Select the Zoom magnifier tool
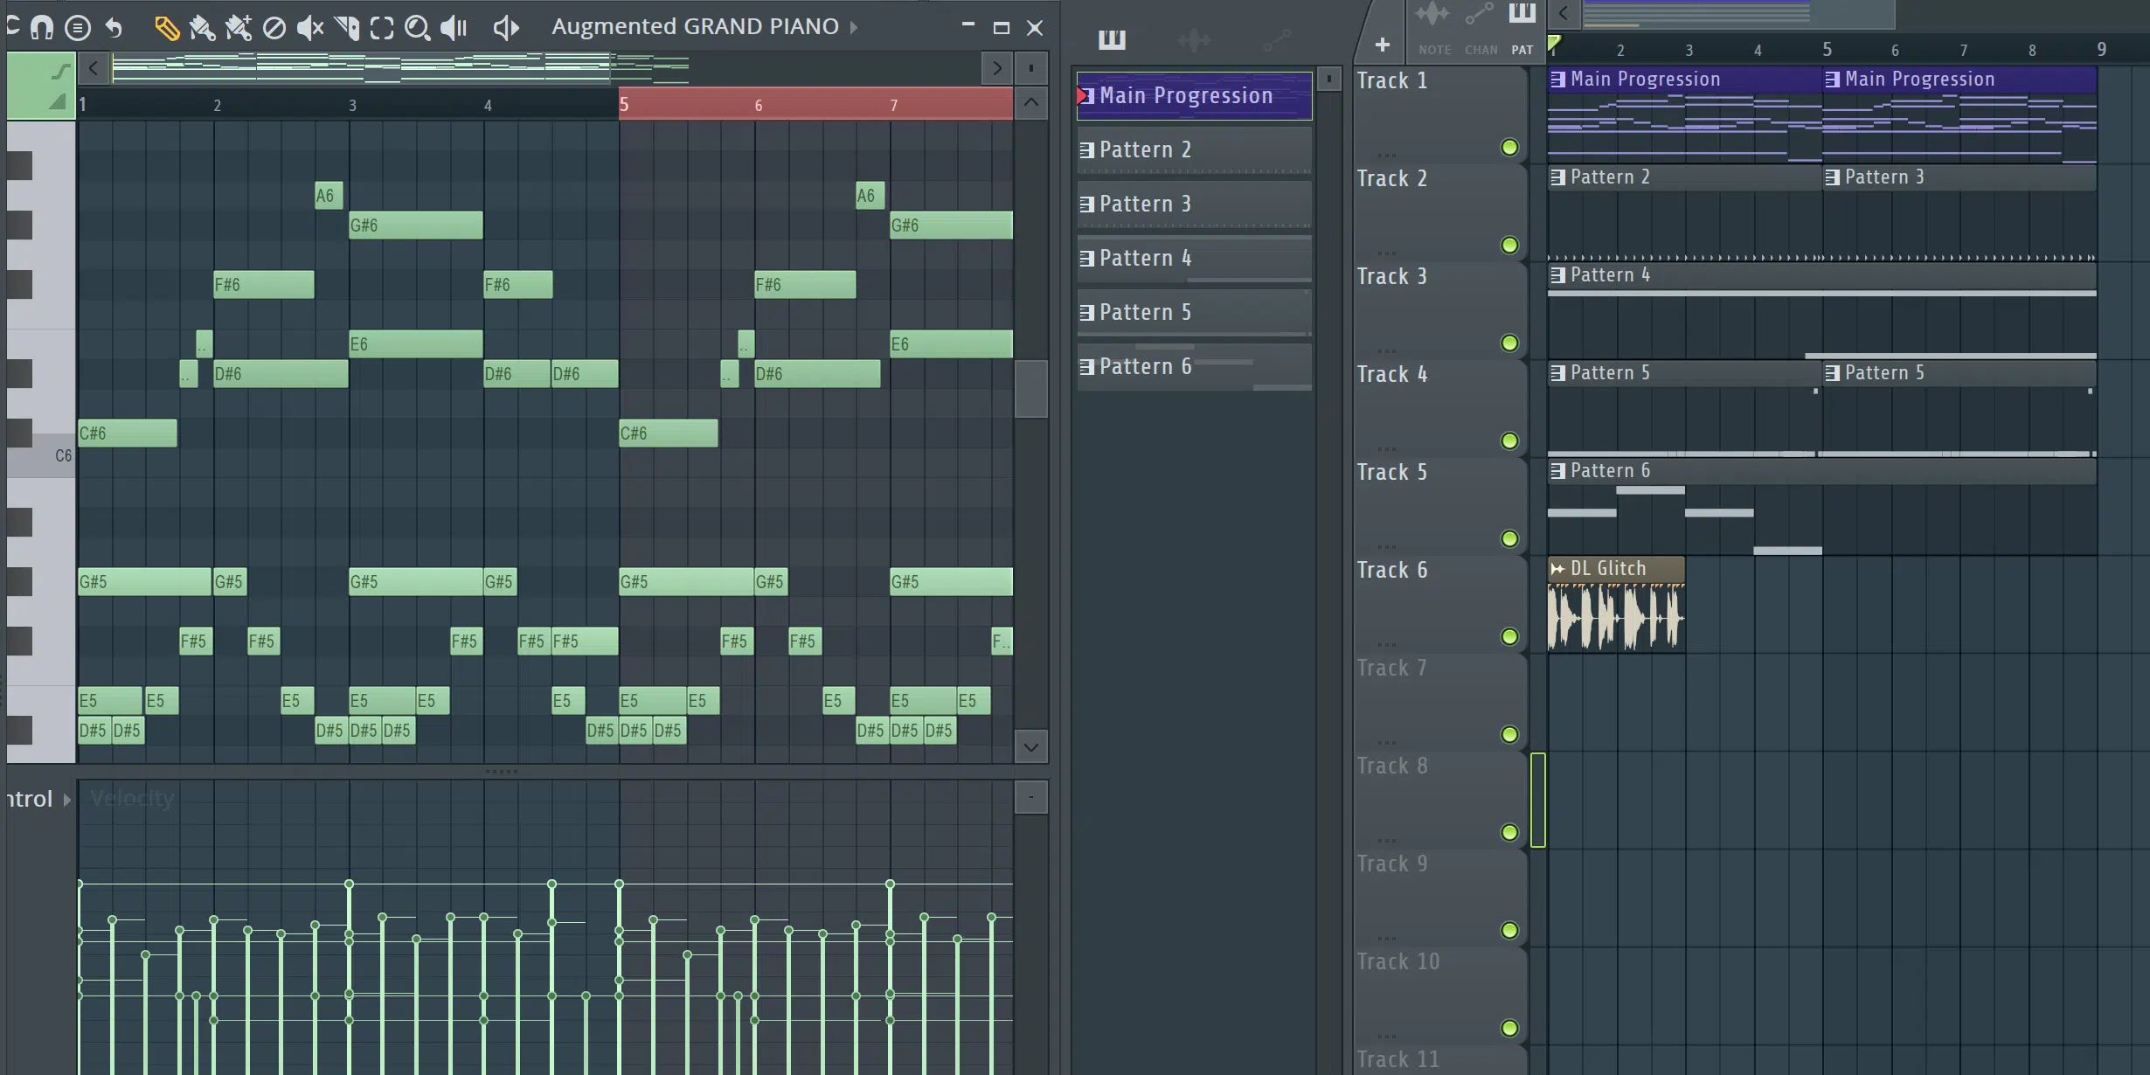 (417, 27)
